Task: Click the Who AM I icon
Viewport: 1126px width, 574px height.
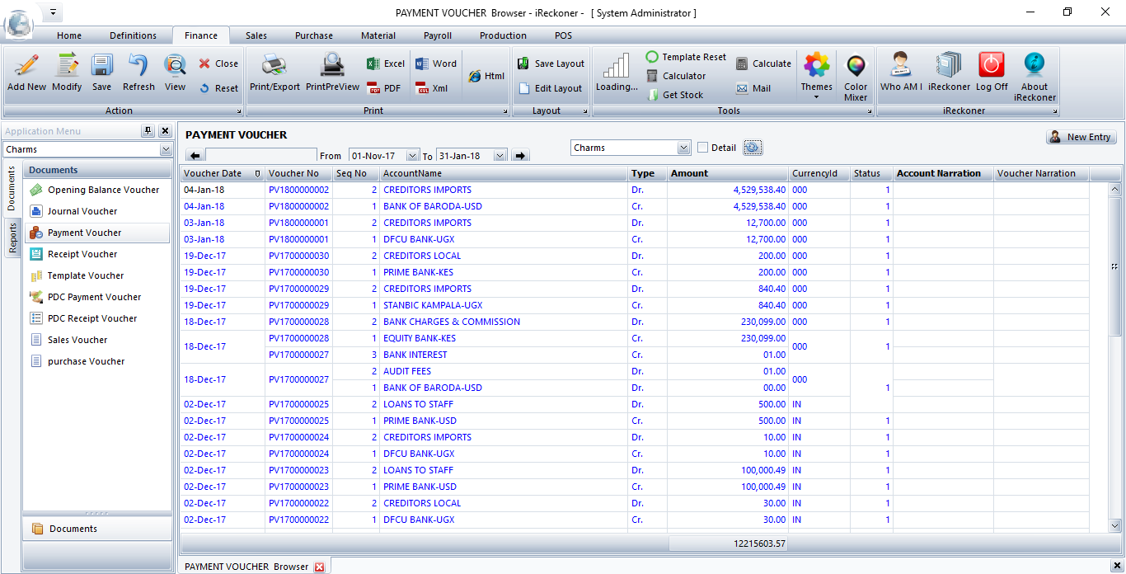Action: 901,66
